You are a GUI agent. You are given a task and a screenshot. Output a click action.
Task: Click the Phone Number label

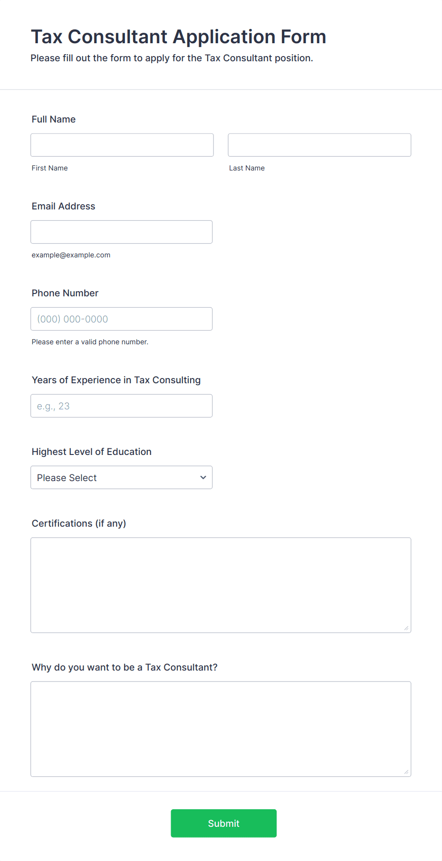coord(65,293)
